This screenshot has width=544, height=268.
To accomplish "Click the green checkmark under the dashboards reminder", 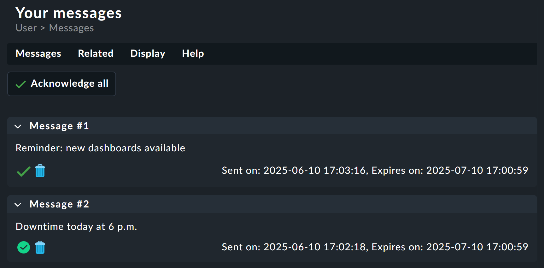I will coord(23,171).
